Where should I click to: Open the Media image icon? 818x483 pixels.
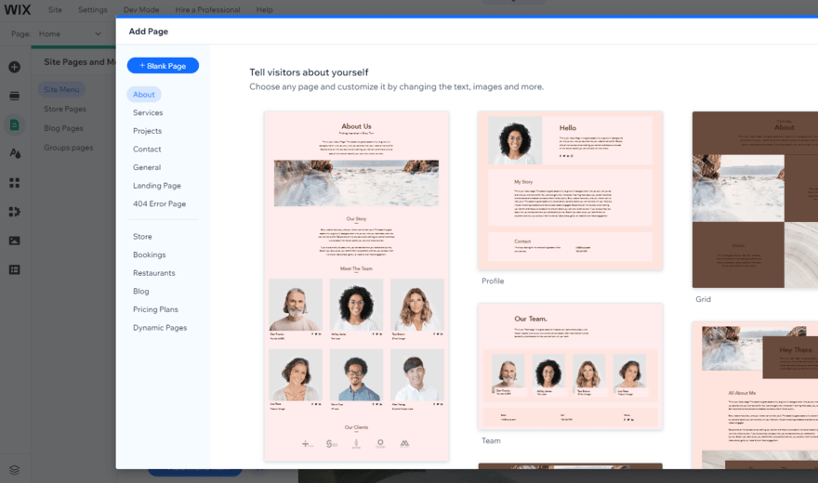pyautogui.click(x=15, y=241)
